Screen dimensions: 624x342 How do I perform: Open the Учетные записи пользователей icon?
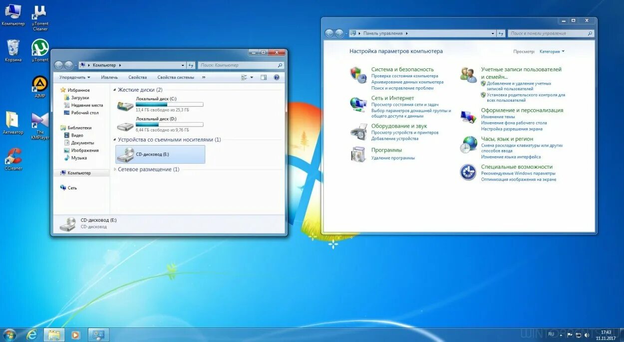point(468,75)
